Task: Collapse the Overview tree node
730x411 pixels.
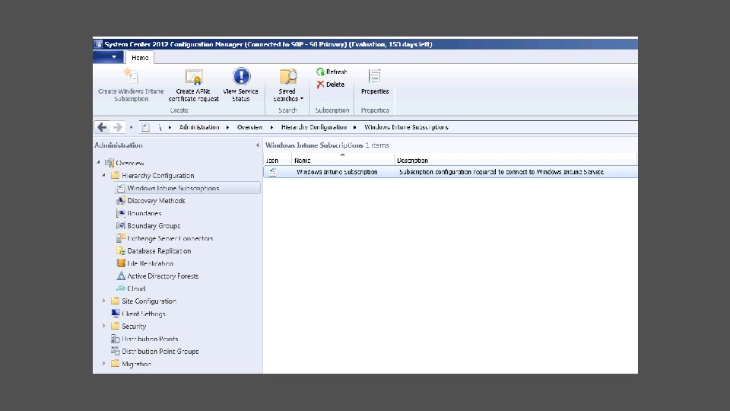Action: point(98,163)
